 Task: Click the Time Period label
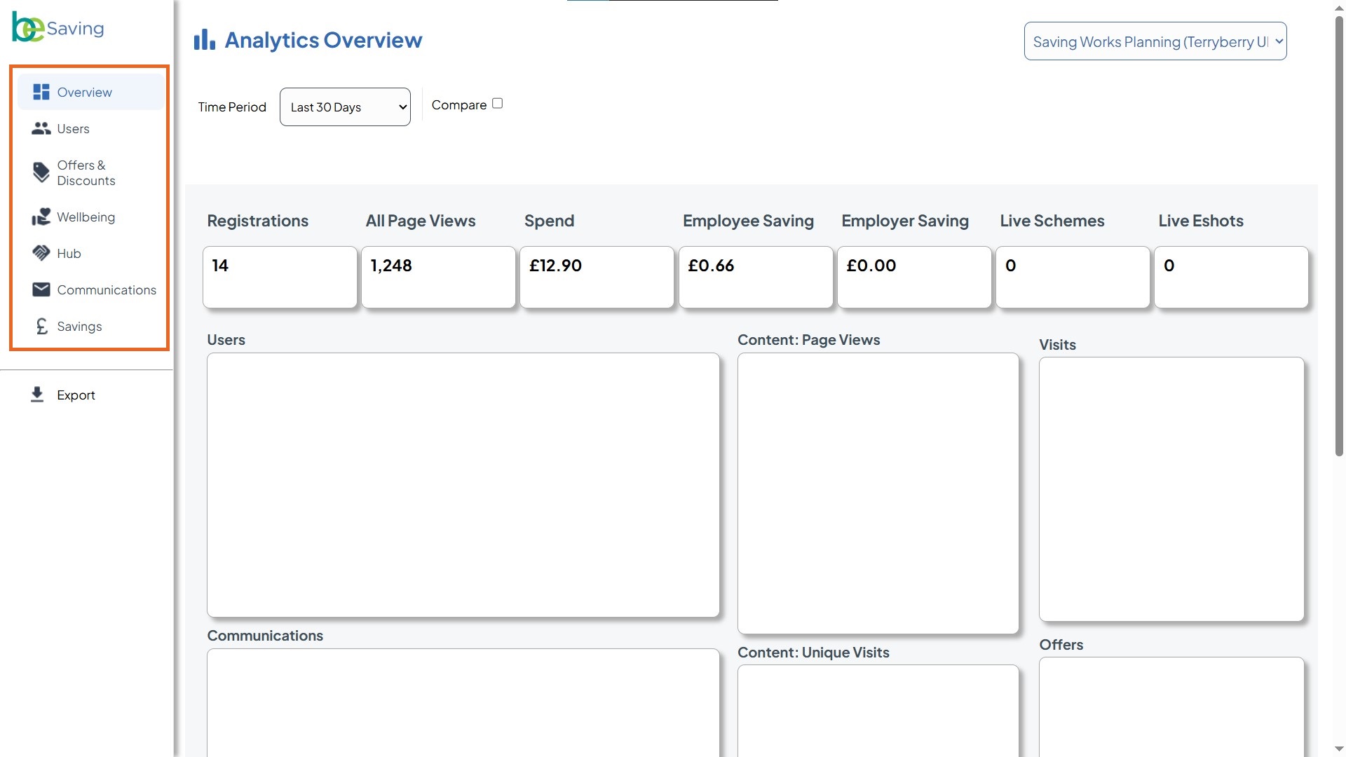tap(232, 107)
